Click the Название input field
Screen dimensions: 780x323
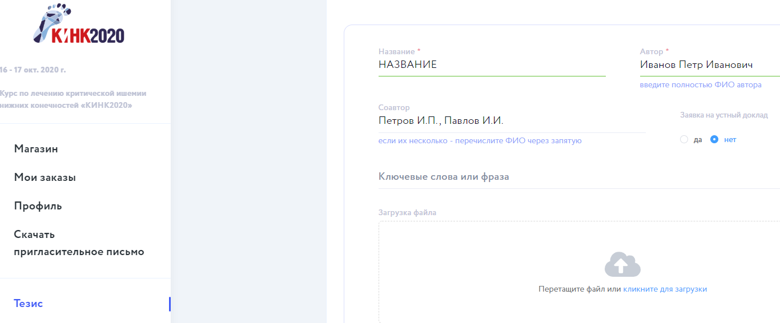[492, 65]
